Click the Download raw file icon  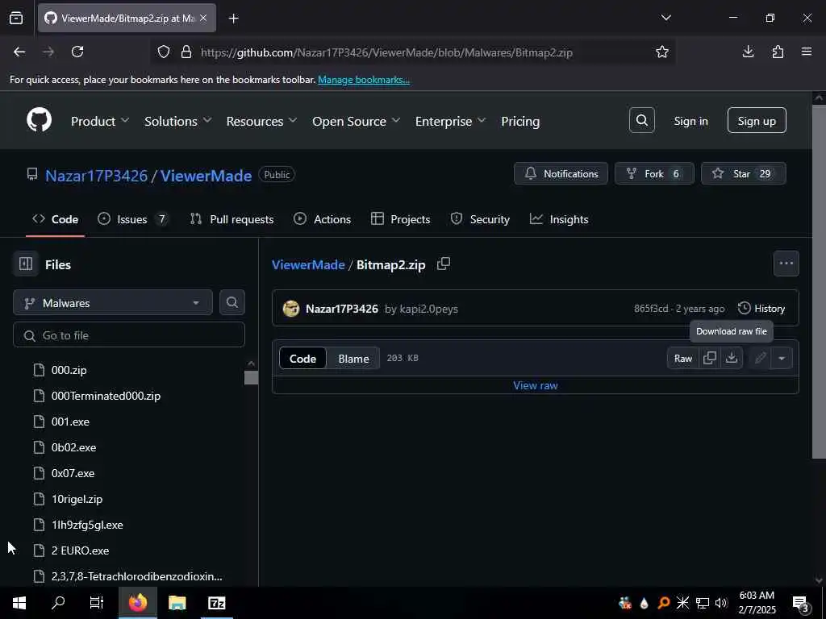tap(731, 358)
